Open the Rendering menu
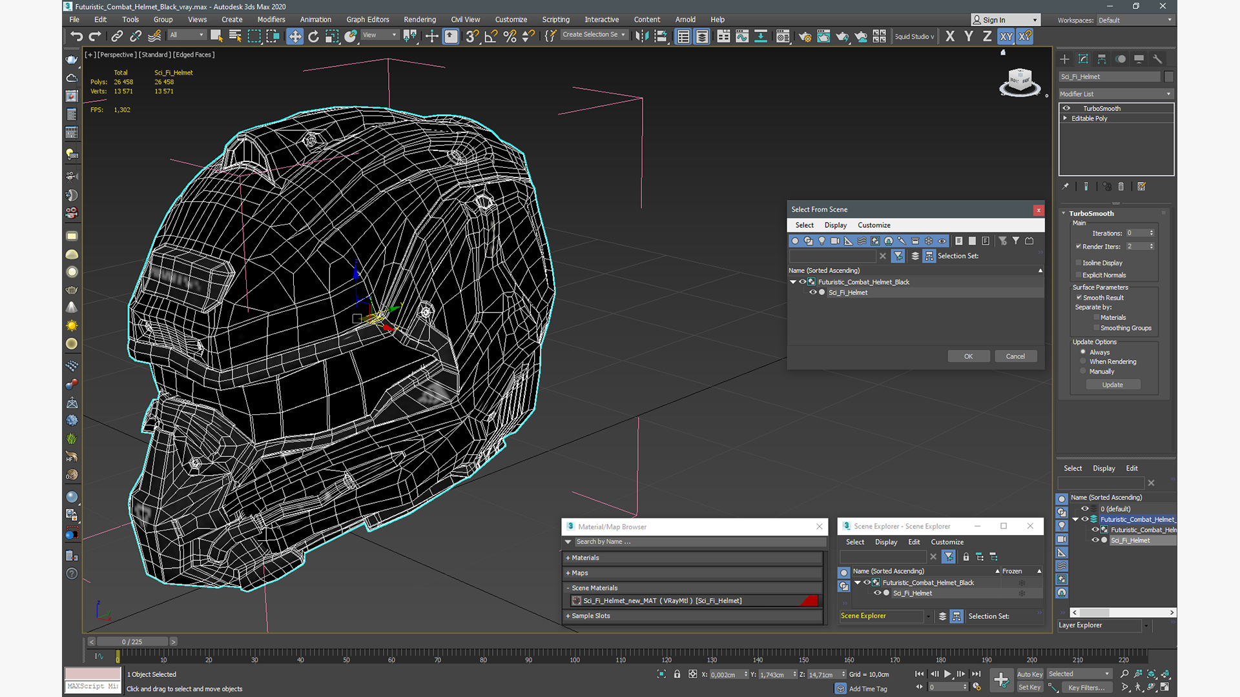The image size is (1240, 697). [x=420, y=19]
